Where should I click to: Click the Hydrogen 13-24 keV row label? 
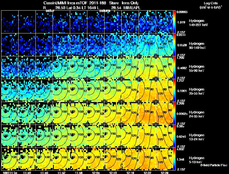point(197,137)
